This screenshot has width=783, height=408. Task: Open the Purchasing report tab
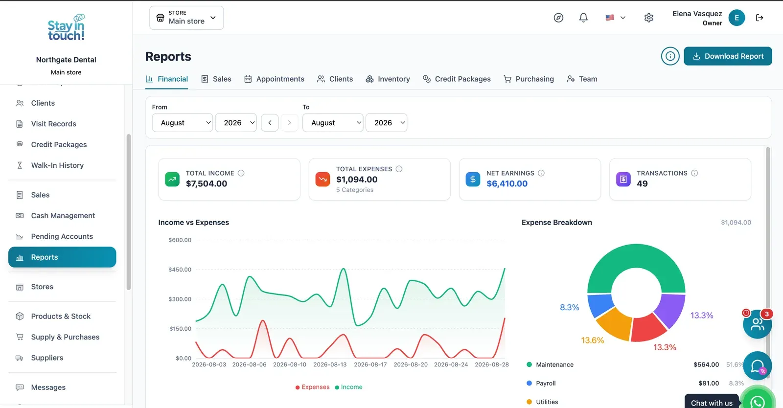click(x=529, y=79)
